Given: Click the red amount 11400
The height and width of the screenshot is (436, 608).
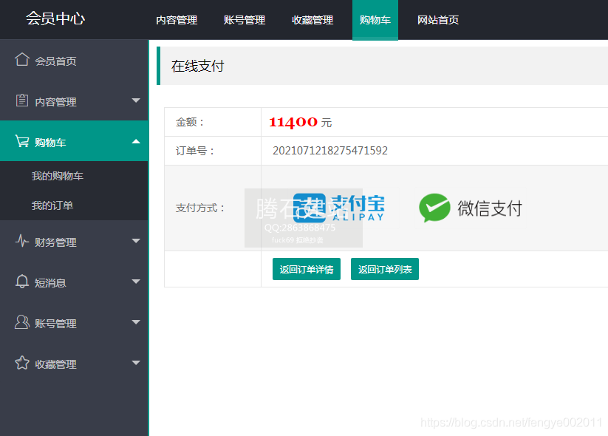Looking at the screenshot, I should [293, 122].
